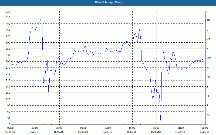Screen dimensions: 216x135
Task: Select the 21:00 time label on the x-axis
Action: coord(181,128)
